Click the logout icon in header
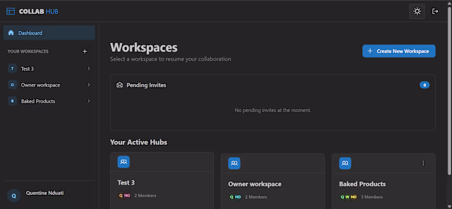This screenshot has height=209, width=452. pos(434,11)
